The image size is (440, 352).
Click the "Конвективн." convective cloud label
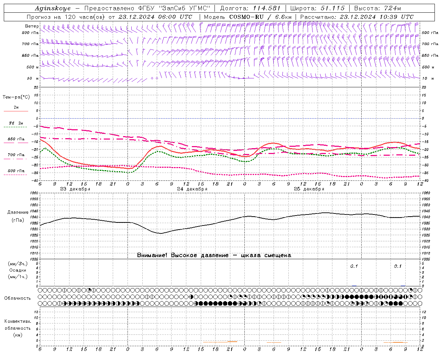[18, 321]
